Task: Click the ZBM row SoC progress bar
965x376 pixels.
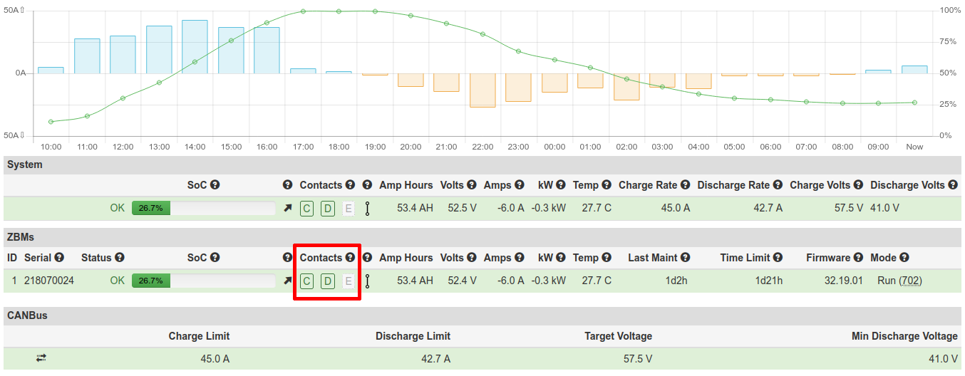Action: 203,281
